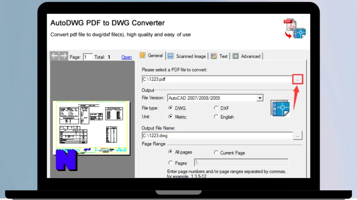Click the PDF to DWG logo icon
Image resolution: width=357 pixels, height=200 pixels.
point(294,28)
